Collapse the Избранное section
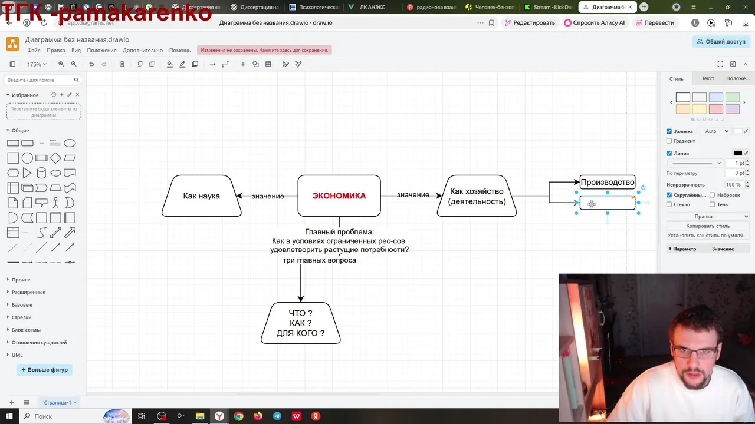This screenshot has height=424, width=755. [22, 95]
